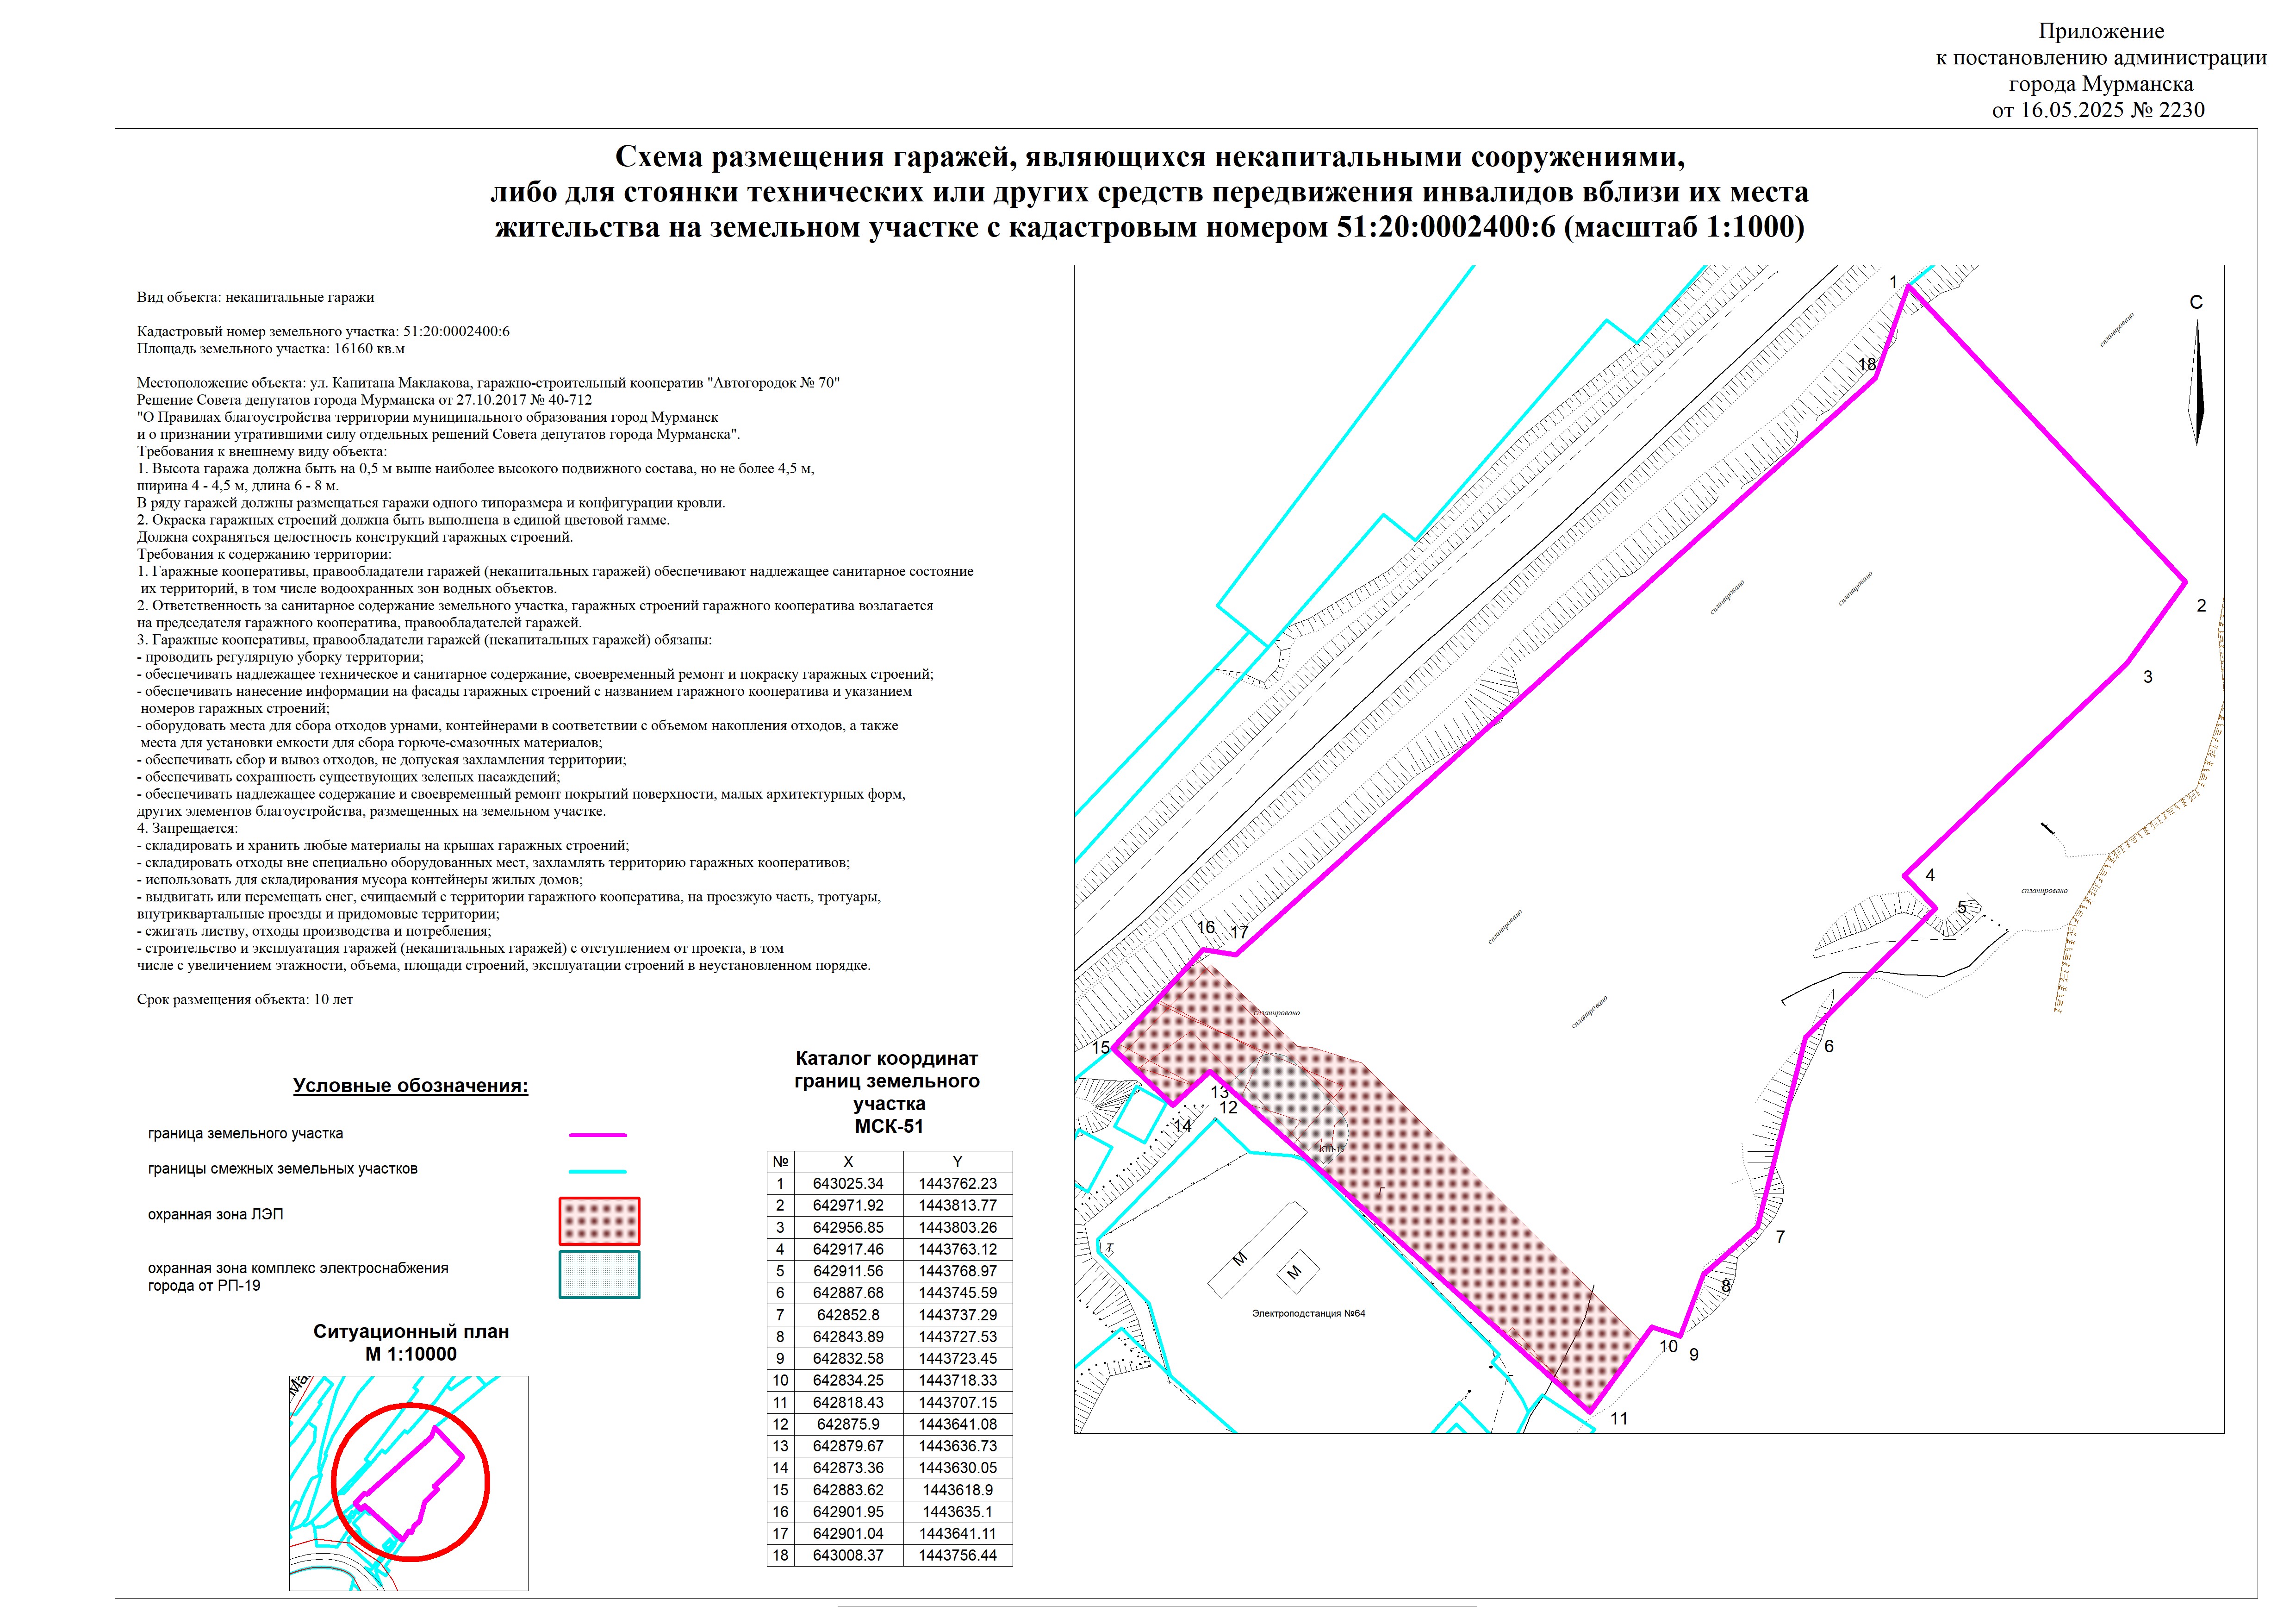The width and height of the screenshot is (2296, 1624).
Task: Click the pink ЛЭП protection zone legend swatch
Action: 599,1220
